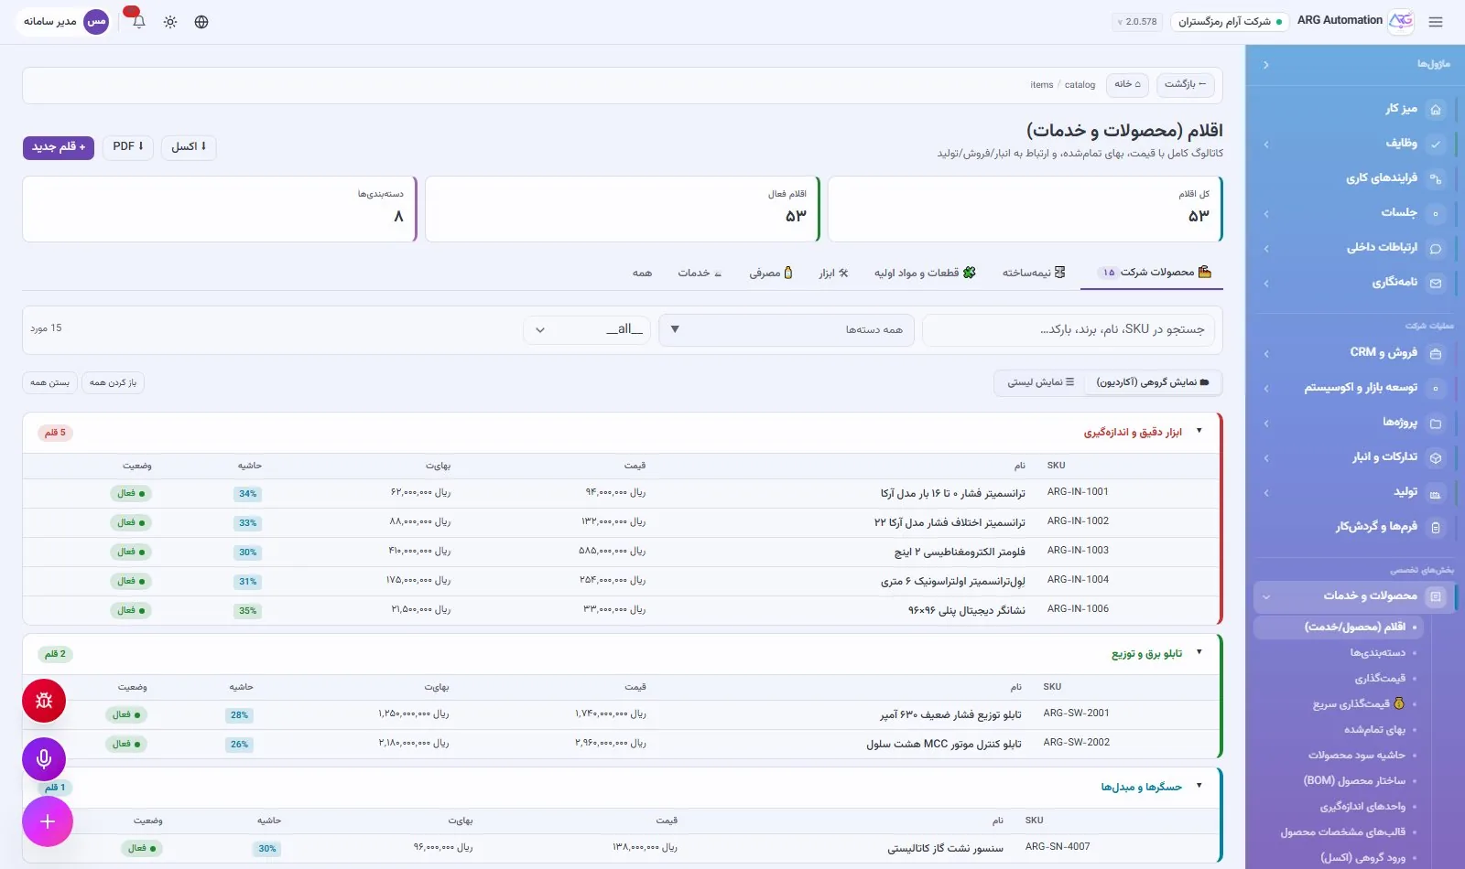Collapse the حسگرها و مبدل‌ها group
This screenshot has height=869, width=1465.
[1199, 786]
